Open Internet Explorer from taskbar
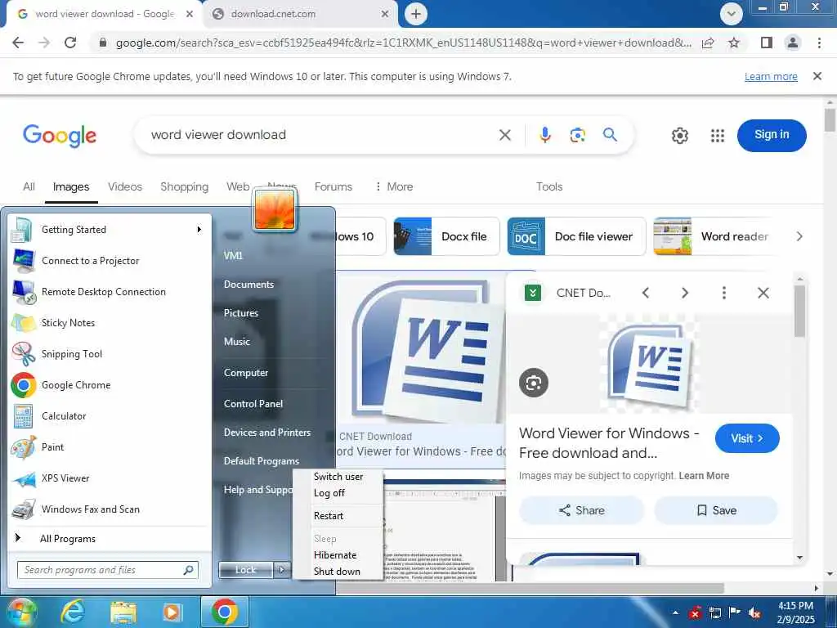This screenshot has width=837, height=628. [72, 612]
